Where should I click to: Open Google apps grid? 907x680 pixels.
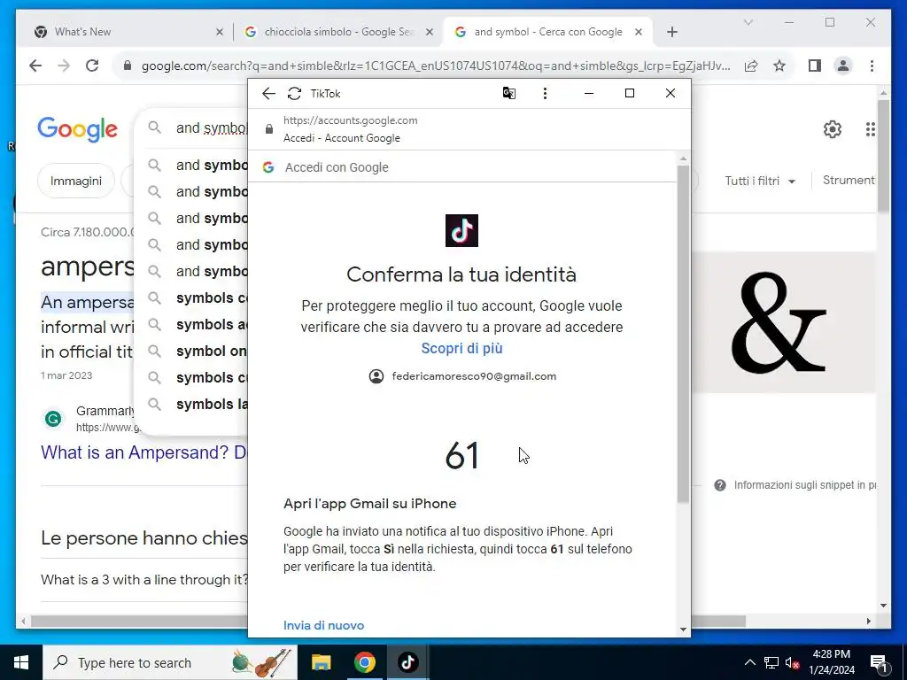870,129
